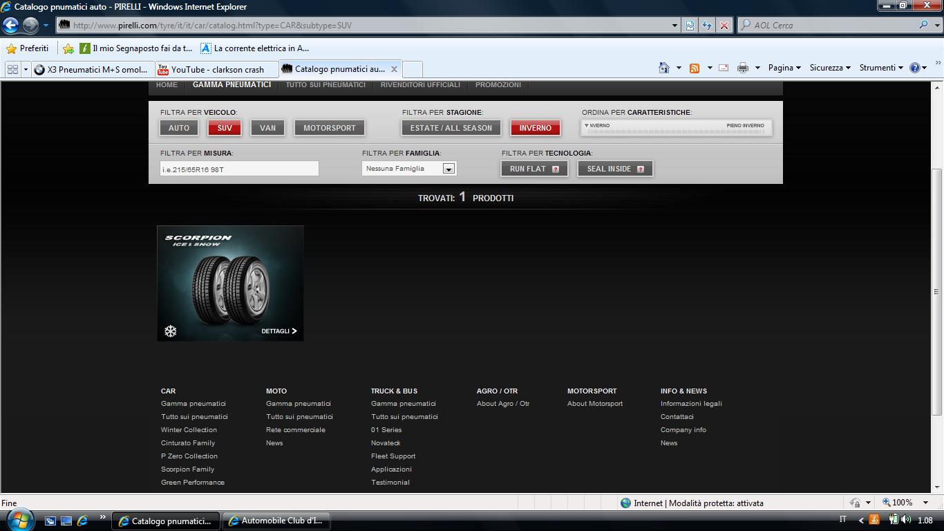Open the Nessuna Famiglia dropdown
The width and height of the screenshot is (944, 531).
449,169
